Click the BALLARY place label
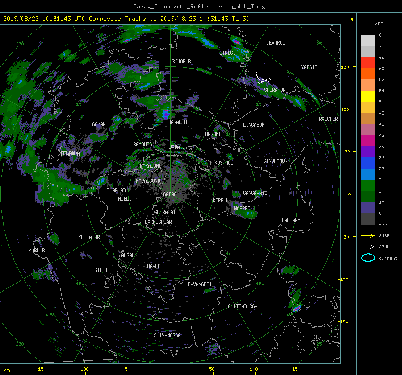402x375 pixels. (x=291, y=220)
